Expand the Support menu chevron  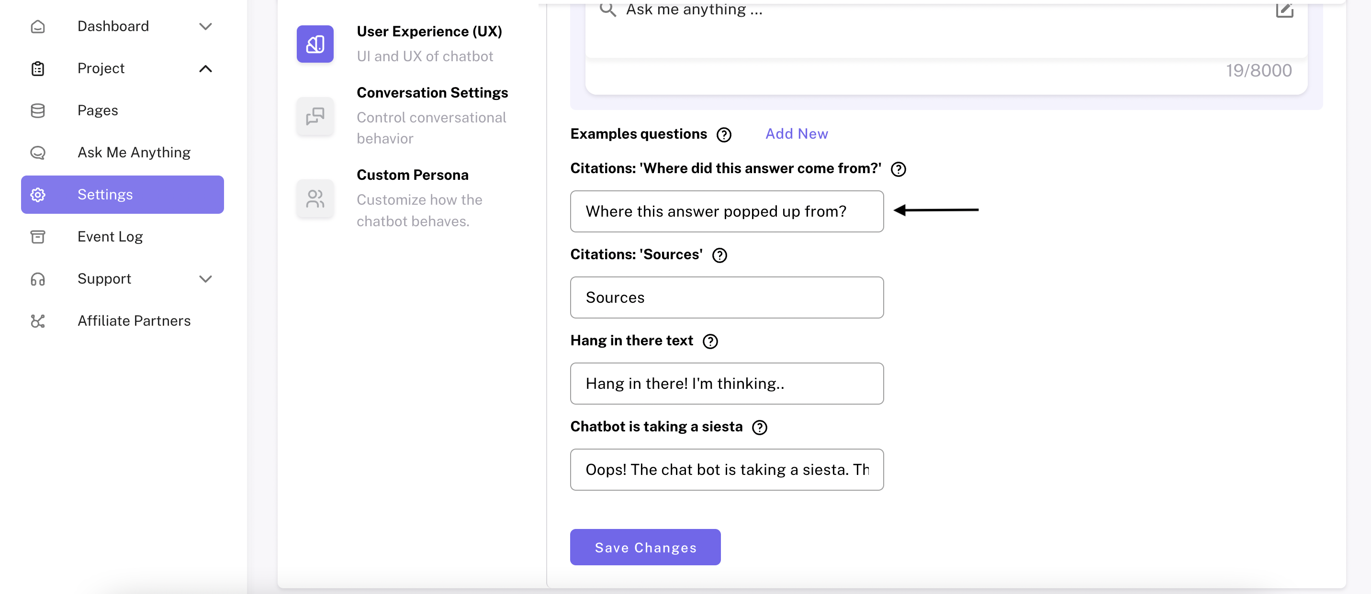(x=205, y=279)
